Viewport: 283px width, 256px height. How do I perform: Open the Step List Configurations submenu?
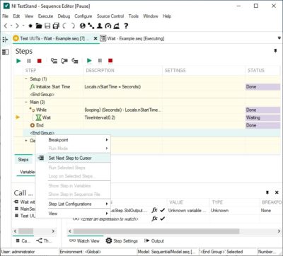coord(73,204)
